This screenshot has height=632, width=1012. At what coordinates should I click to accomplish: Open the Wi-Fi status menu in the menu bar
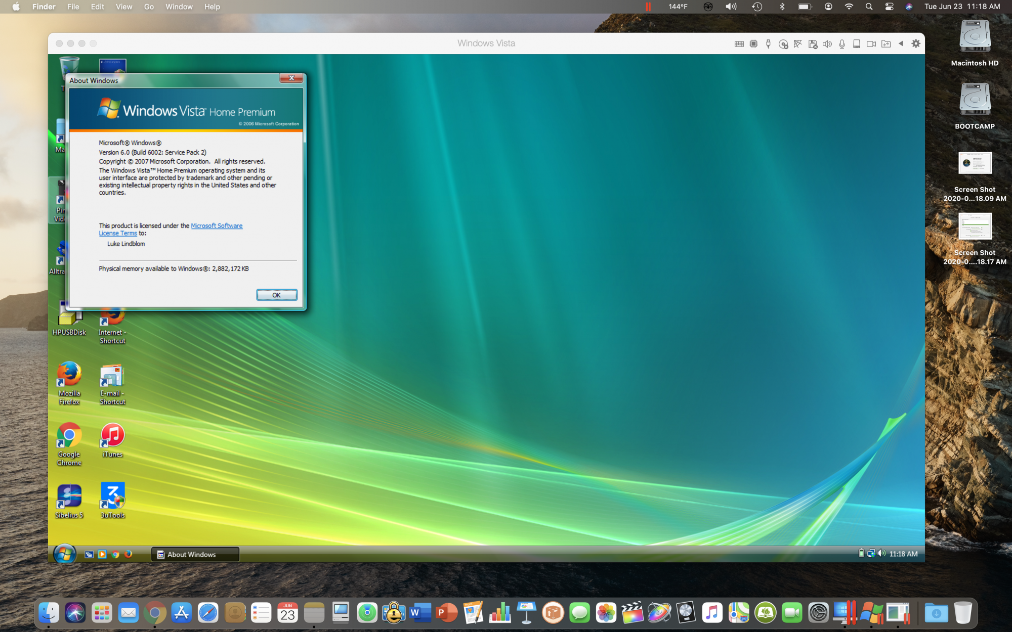849,7
